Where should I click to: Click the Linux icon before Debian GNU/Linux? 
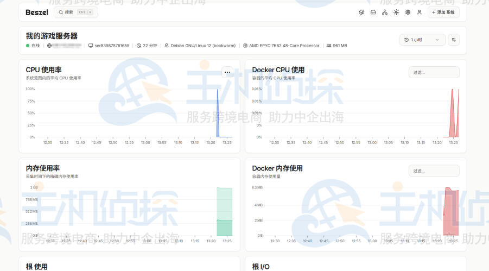(x=167, y=46)
